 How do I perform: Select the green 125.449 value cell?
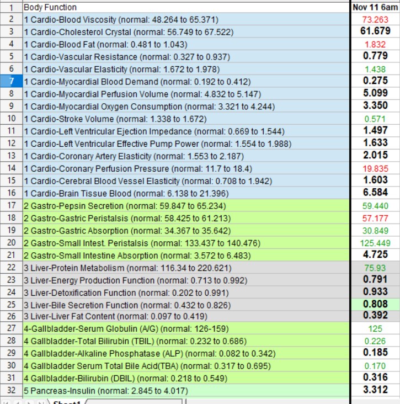coord(375,243)
